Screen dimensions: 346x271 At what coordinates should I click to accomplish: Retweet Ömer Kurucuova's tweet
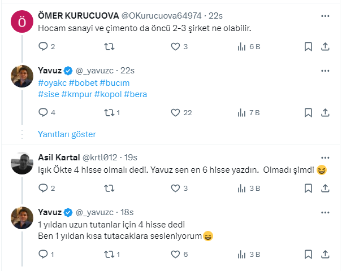coord(109,47)
